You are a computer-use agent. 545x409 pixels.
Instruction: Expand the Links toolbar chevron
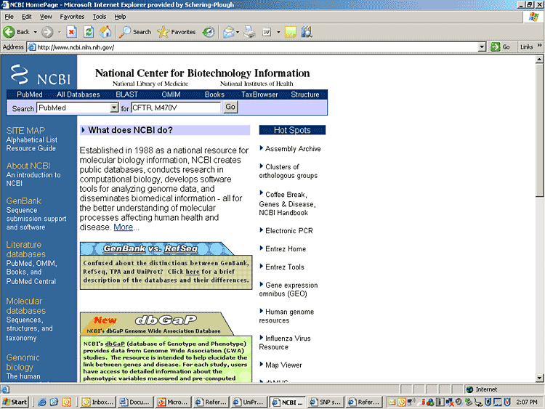pos(539,45)
